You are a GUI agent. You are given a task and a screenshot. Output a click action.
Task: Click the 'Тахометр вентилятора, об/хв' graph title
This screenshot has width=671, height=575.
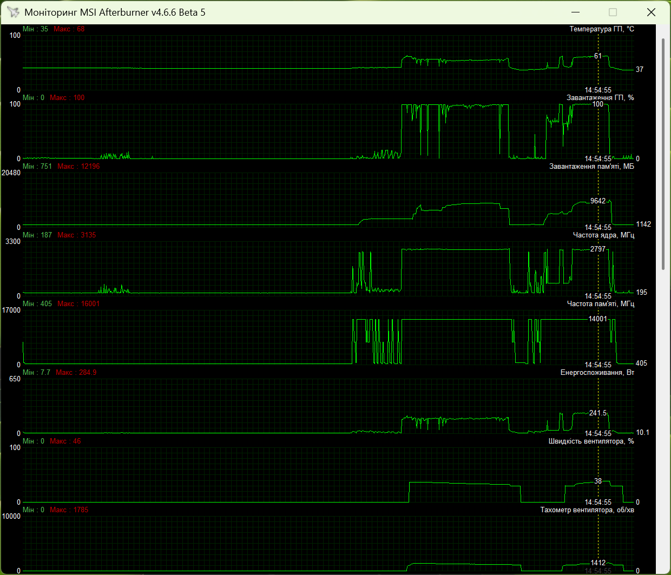pos(587,510)
